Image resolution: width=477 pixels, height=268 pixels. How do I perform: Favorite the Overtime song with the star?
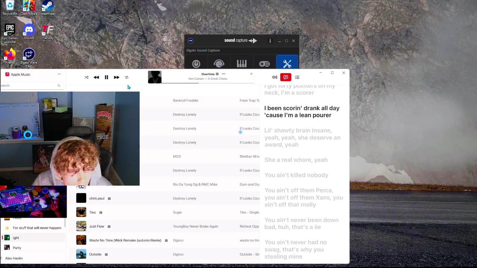click(251, 74)
